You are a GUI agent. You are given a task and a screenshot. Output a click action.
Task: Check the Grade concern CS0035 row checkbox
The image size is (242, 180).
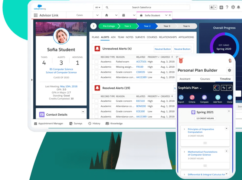pyautogui.click(x=96, y=72)
